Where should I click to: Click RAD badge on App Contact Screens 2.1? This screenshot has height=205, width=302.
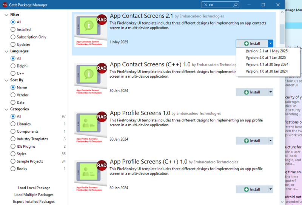click(102, 20)
